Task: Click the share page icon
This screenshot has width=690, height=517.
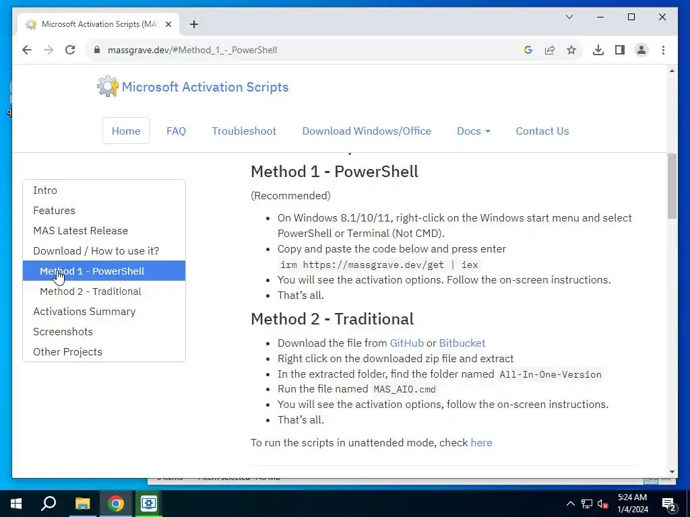Action: point(550,50)
